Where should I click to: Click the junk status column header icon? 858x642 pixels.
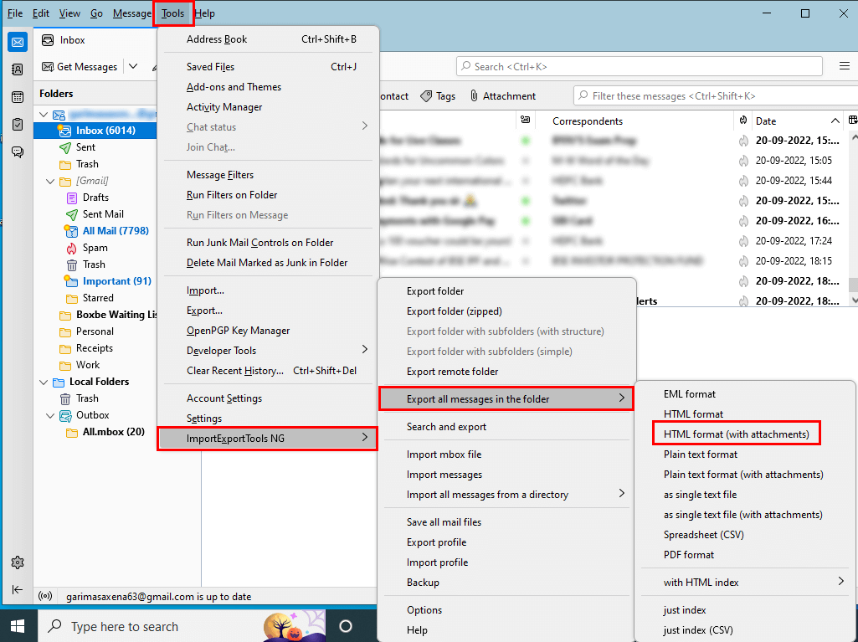click(743, 121)
